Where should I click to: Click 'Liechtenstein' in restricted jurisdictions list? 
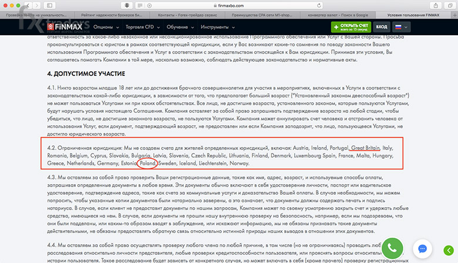[213, 163]
